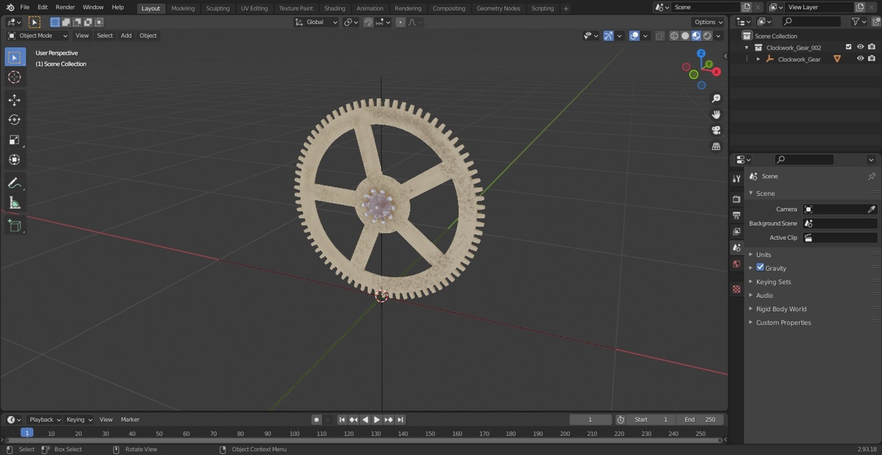The height and width of the screenshot is (455, 882).
Task: Pin the Scene properties panel
Action: 871,176
